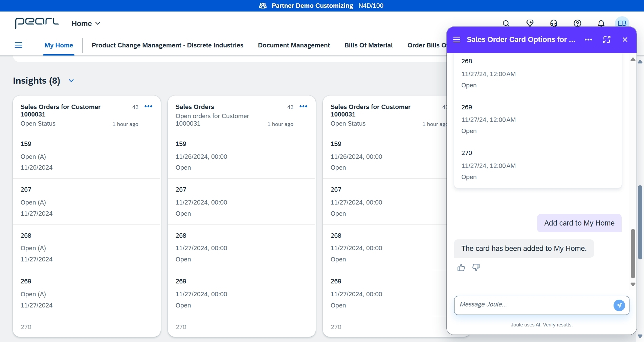Click Joule chat scroll down arrow
The width and height of the screenshot is (644, 342).
633,284
